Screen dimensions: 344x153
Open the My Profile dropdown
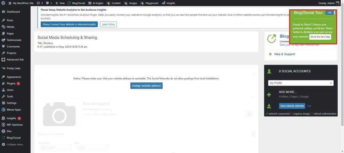[301, 83]
